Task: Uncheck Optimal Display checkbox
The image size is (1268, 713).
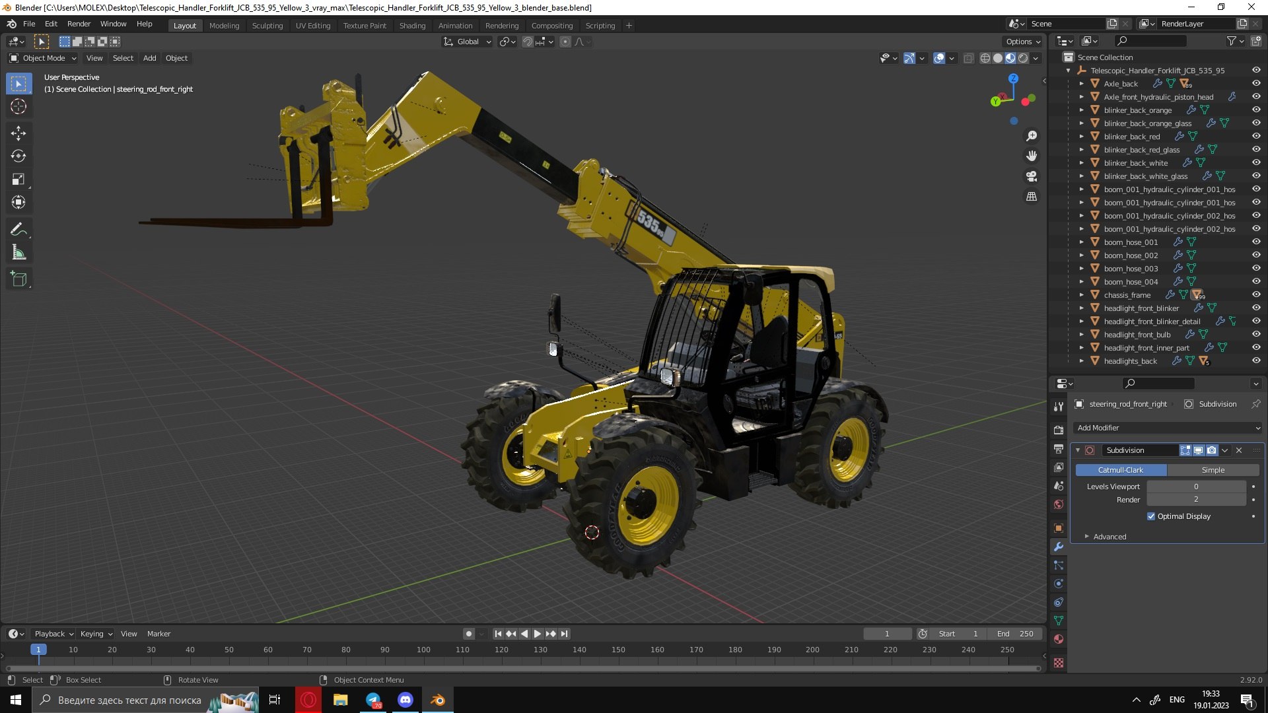Action: [1151, 516]
